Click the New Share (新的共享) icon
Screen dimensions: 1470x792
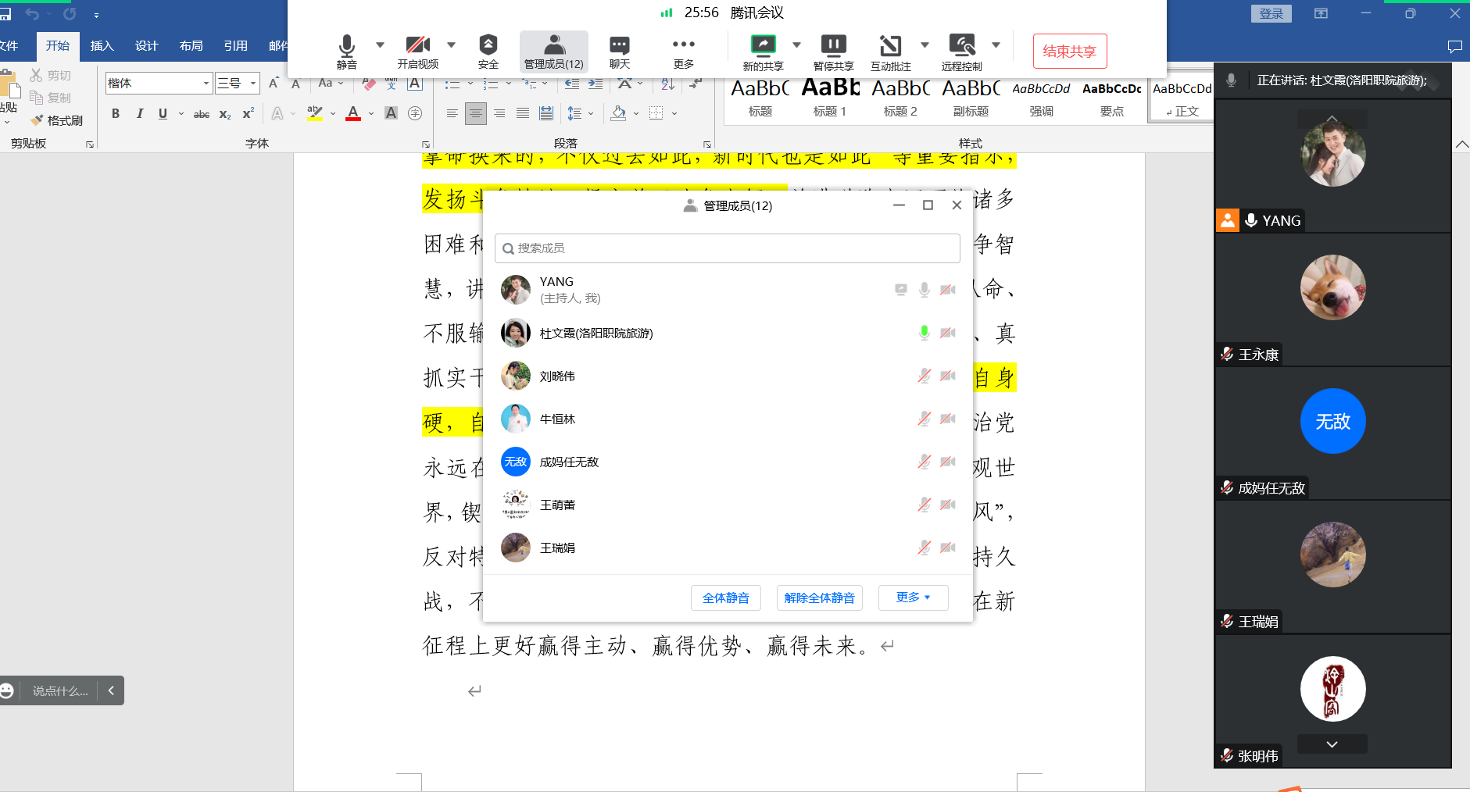point(763,45)
